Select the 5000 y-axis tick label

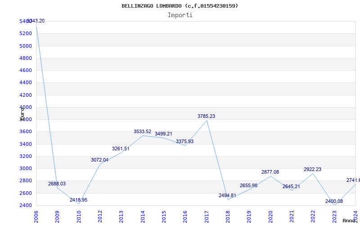point(26,46)
